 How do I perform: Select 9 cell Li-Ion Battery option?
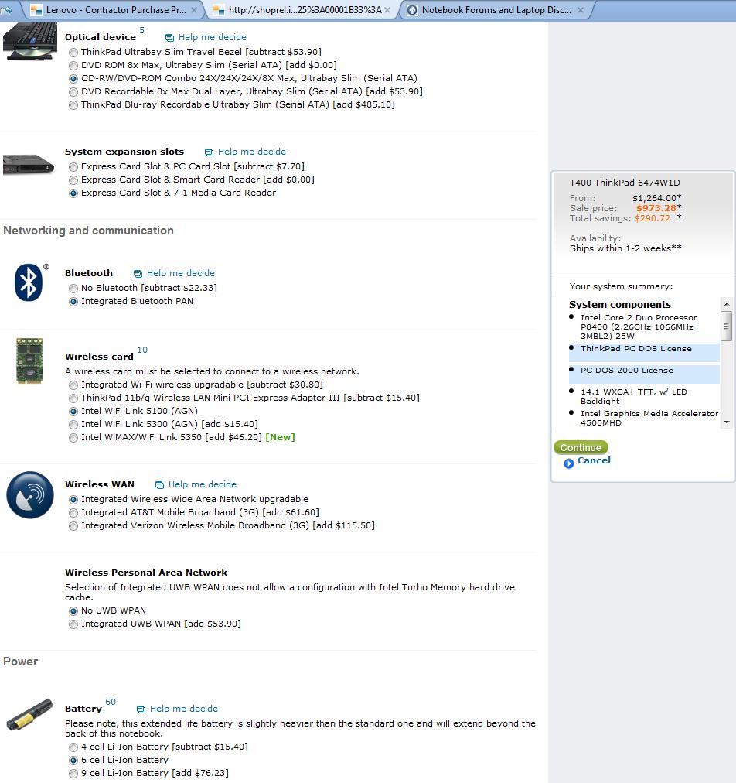click(x=73, y=774)
